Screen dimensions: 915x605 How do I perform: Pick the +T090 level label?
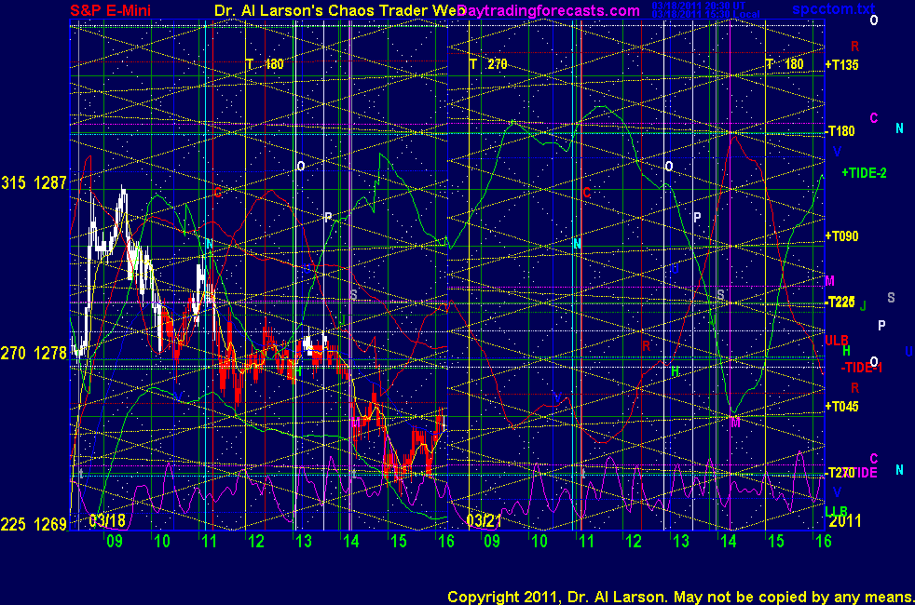[x=841, y=236]
